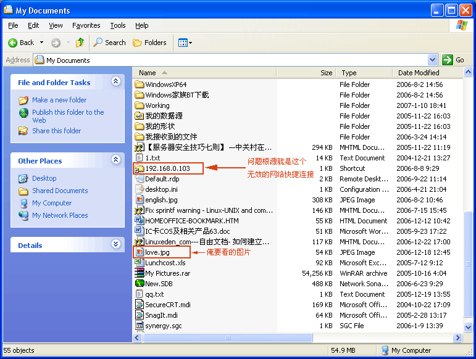Click Make a new folder link
Screen dimensions: 476x359
click(59, 100)
